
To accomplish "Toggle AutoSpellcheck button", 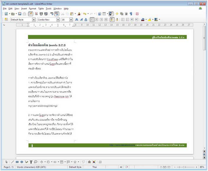I will 57,14.
